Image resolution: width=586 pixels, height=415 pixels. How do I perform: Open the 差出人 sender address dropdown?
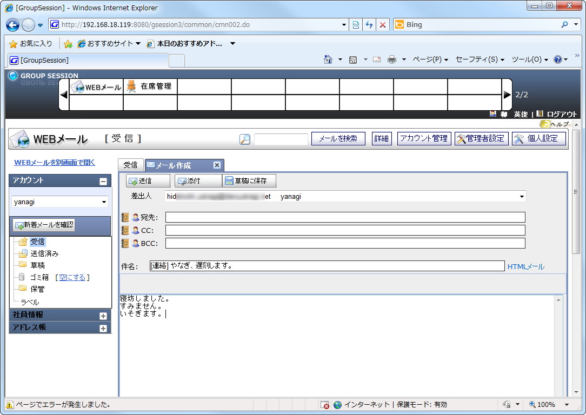(x=521, y=196)
